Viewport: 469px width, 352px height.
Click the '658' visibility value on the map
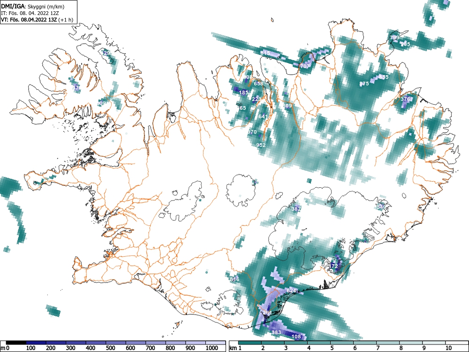point(258,84)
